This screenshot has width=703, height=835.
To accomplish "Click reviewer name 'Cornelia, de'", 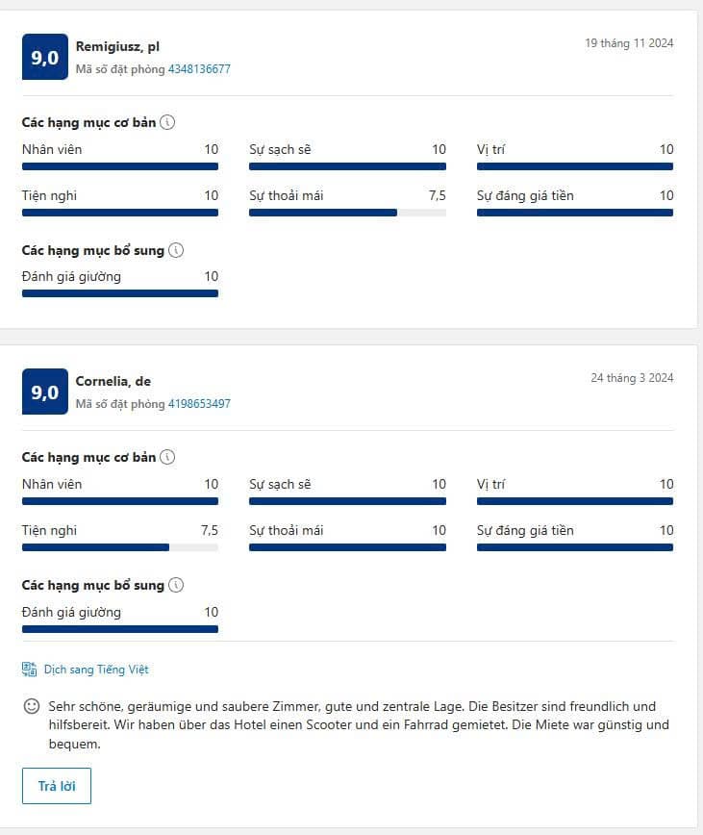I will pos(113,381).
